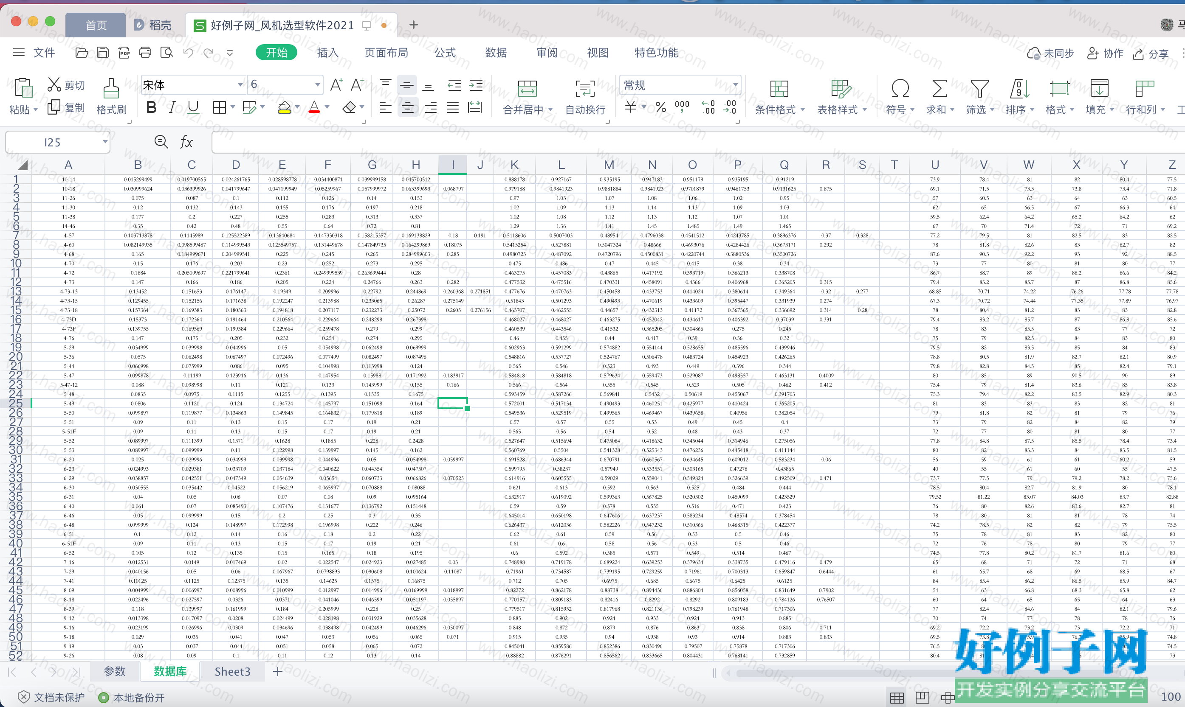Increase font size with A+ icon

coord(336,85)
